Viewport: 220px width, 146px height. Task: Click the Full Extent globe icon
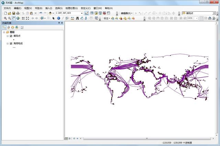coord(18,18)
